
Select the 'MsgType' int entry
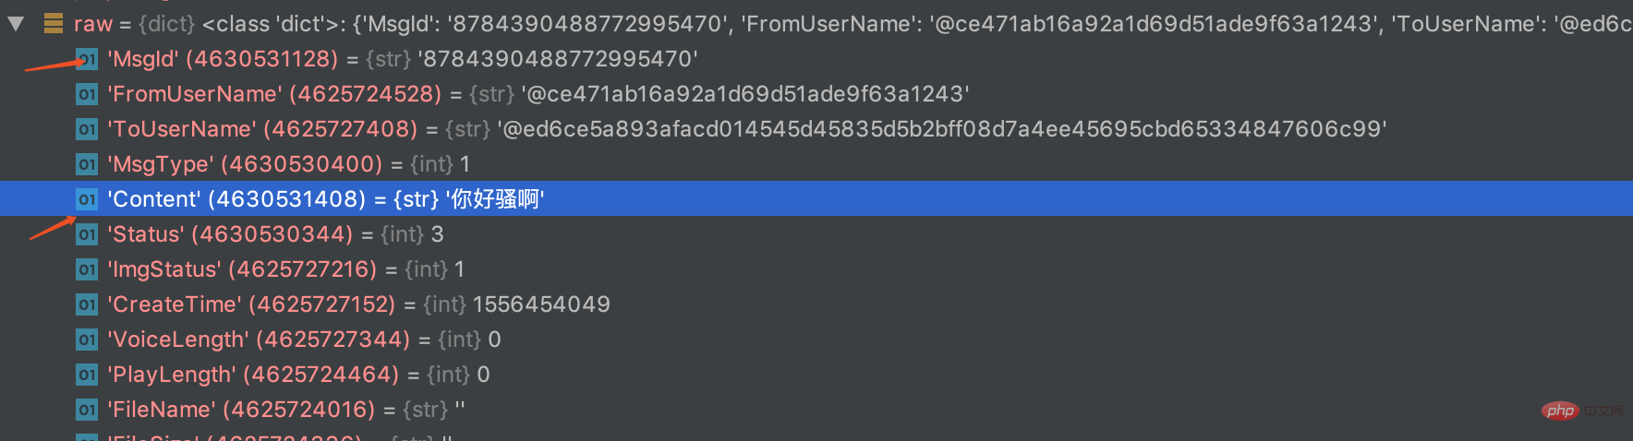816,164
